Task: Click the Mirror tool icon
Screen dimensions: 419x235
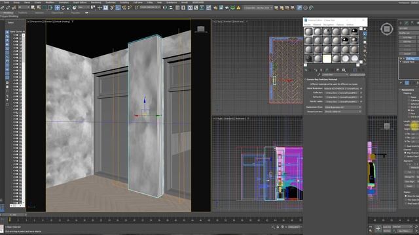Action: point(165,8)
